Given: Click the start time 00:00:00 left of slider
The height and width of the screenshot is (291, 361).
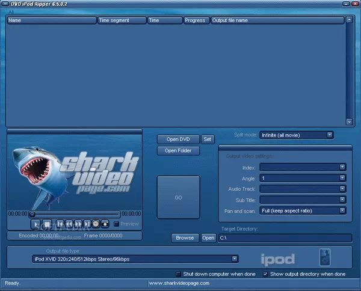Looking at the screenshot, I should tap(17, 213).
